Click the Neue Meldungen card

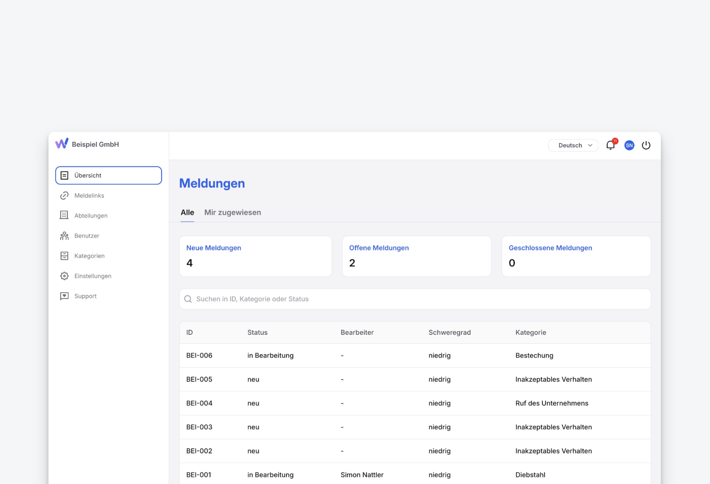pos(255,256)
